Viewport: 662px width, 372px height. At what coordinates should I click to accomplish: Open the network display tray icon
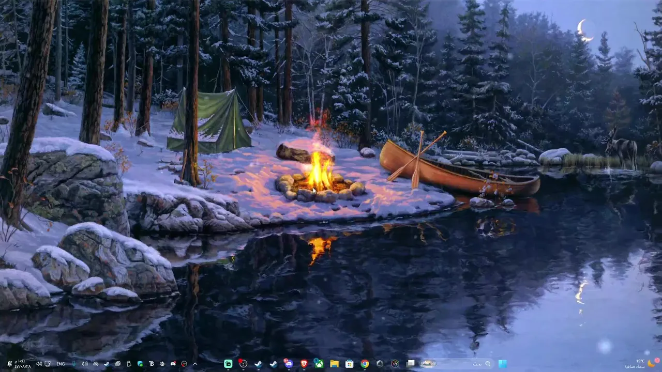(47, 364)
